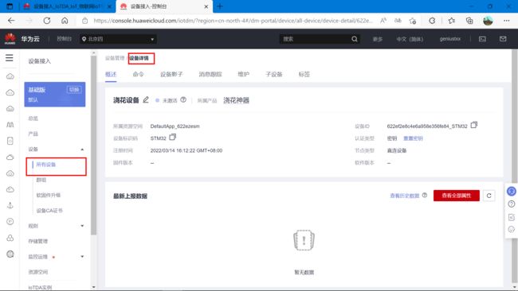Open the language menu 中文(简体)
Image resolution: width=518 pixels, height=291 pixels.
click(x=410, y=39)
